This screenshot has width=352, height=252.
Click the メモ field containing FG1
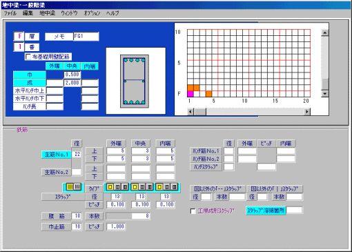[x=86, y=37]
